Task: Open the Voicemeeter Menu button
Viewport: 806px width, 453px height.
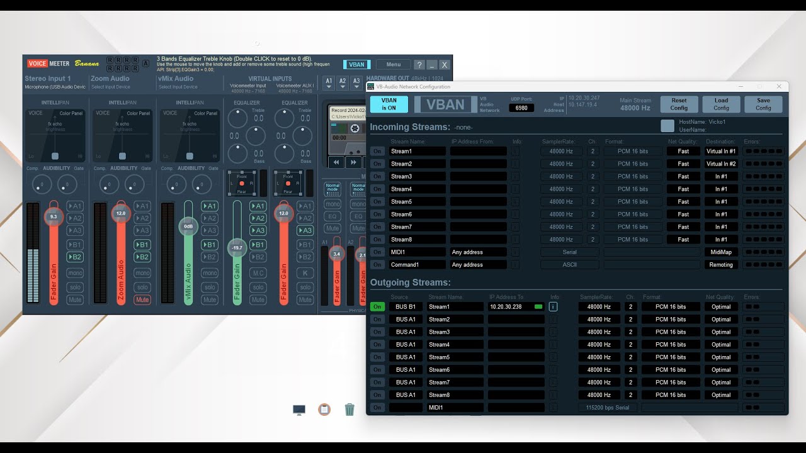Action: [x=394, y=65]
